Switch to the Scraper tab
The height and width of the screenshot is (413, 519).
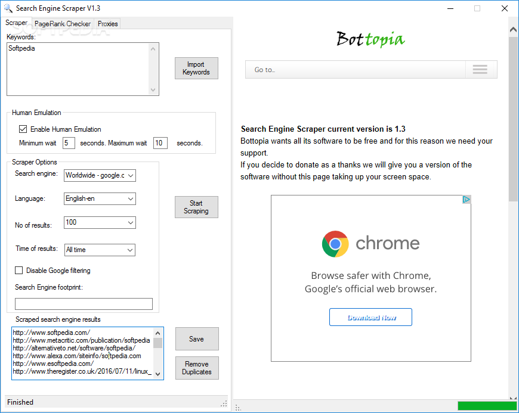tap(16, 23)
